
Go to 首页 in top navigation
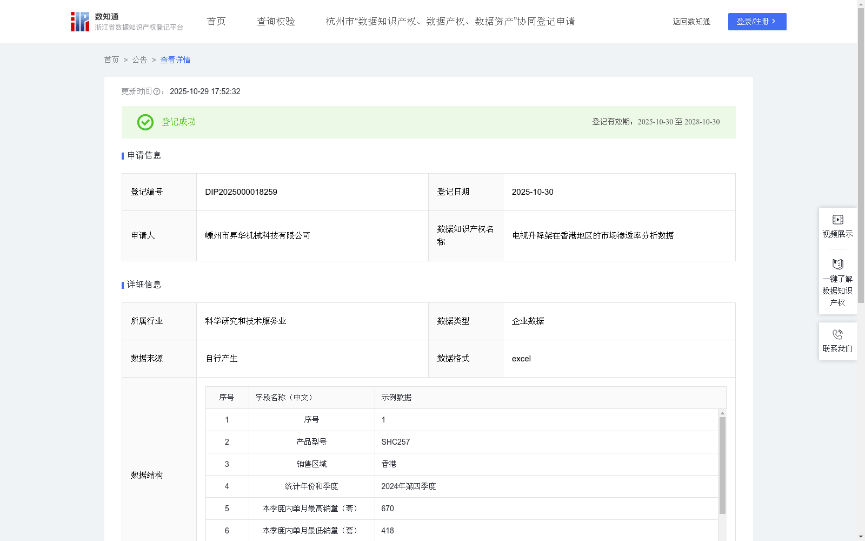tap(216, 22)
